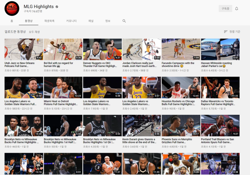This screenshot has width=250, height=175.
Task: Click Kevin Durant gives Giannis a little shove title
Action: click(139, 141)
